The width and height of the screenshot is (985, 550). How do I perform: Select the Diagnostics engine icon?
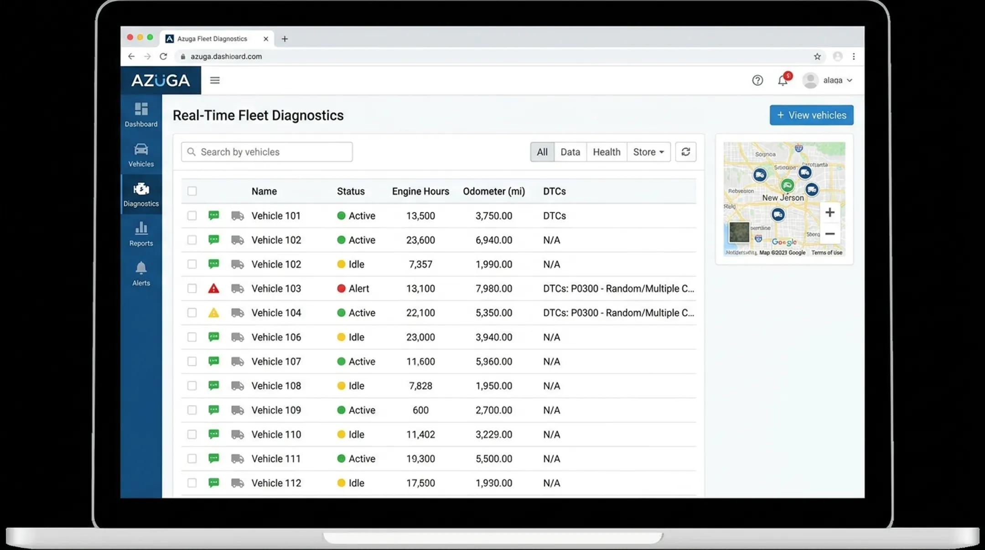(x=141, y=189)
